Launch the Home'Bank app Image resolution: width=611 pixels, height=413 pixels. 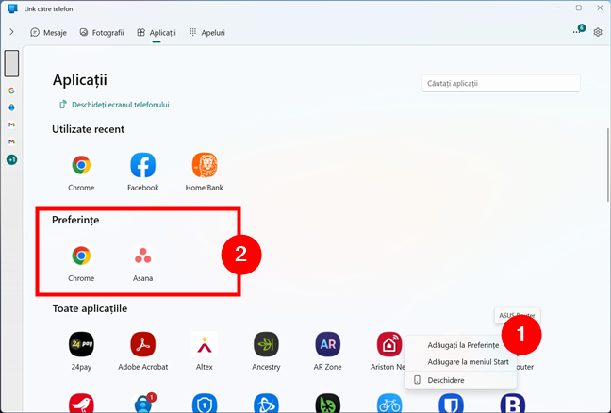205,165
